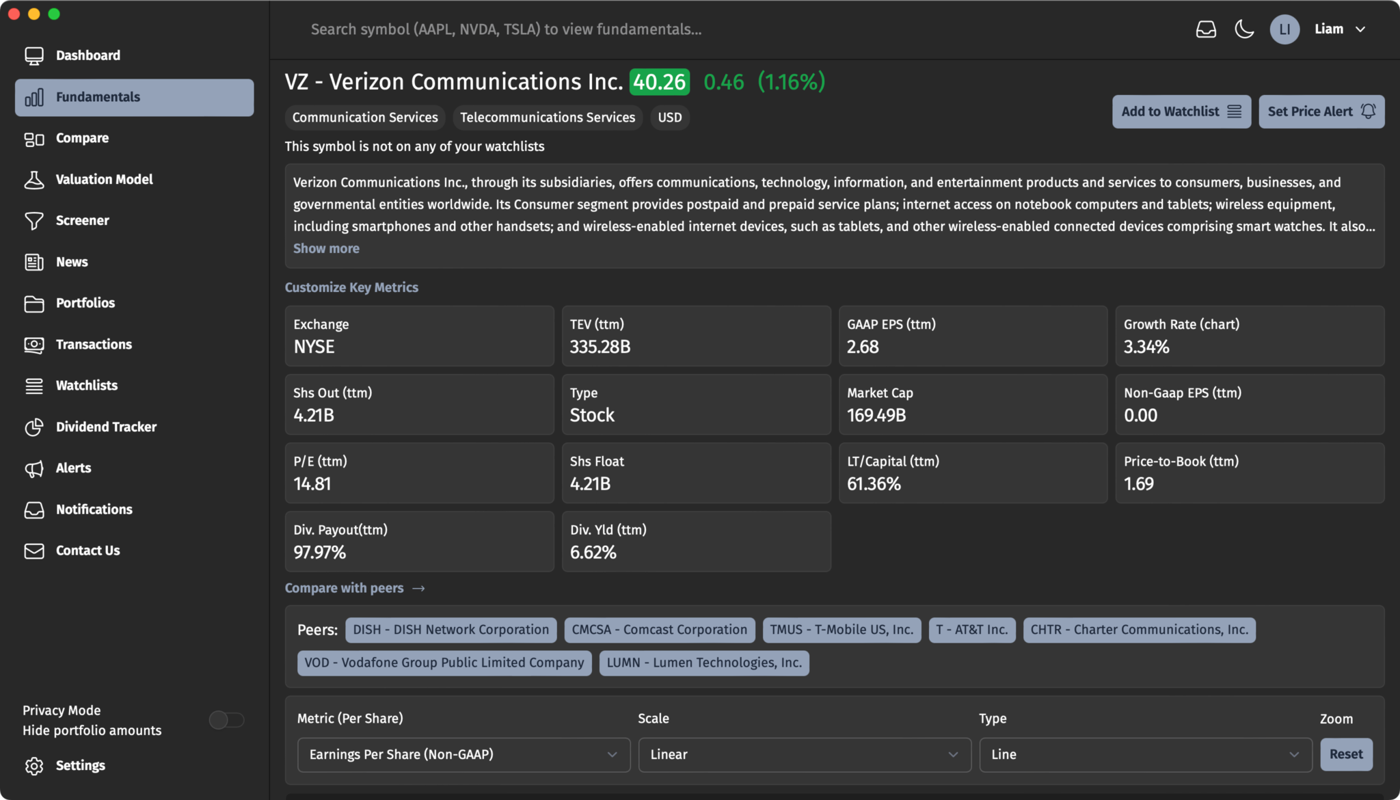Toggle the Privacy Mode switch
Viewport: 1400px width, 800px height.
(x=226, y=720)
